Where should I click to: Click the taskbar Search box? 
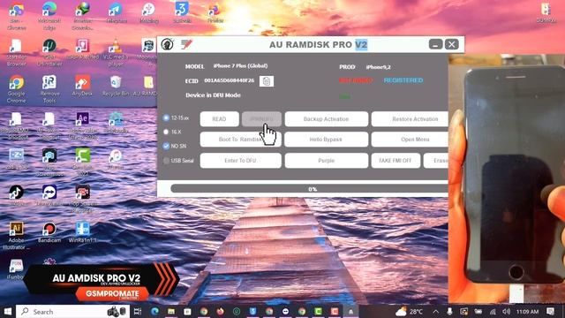tap(72, 312)
